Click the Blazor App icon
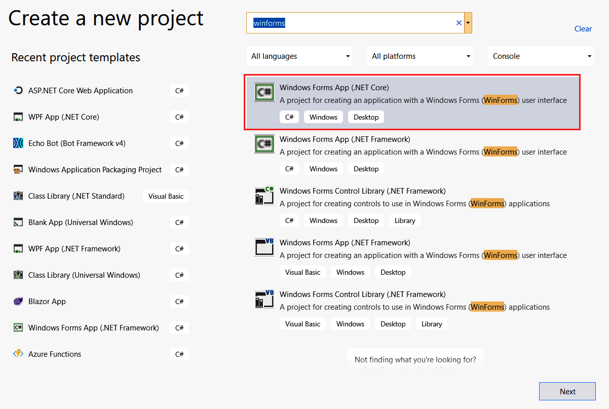609x409 pixels. point(18,302)
